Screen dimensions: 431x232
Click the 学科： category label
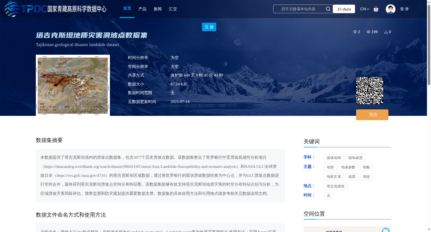(309, 157)
